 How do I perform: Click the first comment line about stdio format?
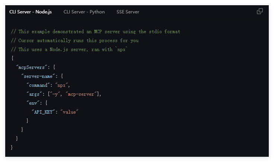tap(96, 32)
